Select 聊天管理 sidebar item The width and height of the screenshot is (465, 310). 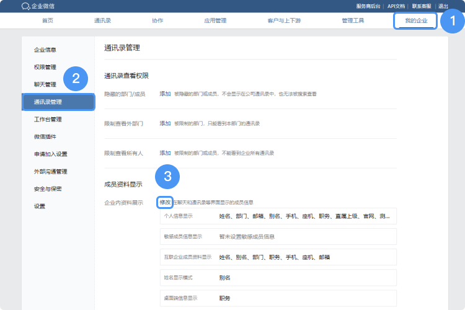click(45, 84)
